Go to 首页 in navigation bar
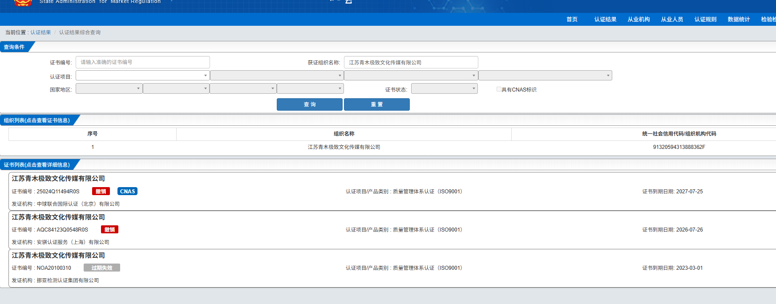The height and width of the screenshot is (304, 776). click(x=572, y=19)
